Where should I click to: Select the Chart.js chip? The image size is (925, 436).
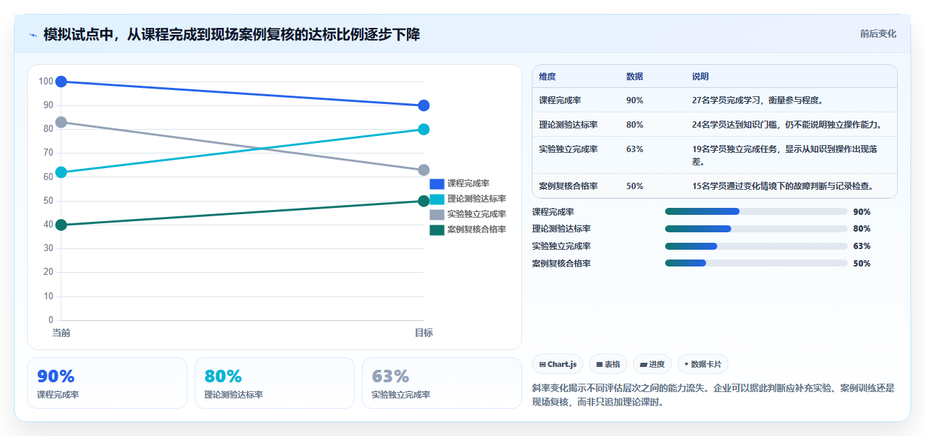coord(558,364)
